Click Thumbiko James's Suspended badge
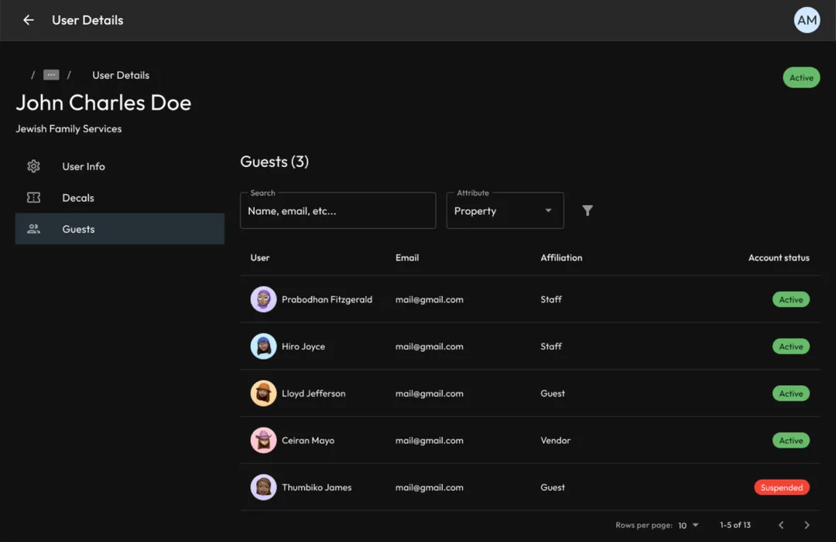836x542 pixels. click(x=782, y=487)
